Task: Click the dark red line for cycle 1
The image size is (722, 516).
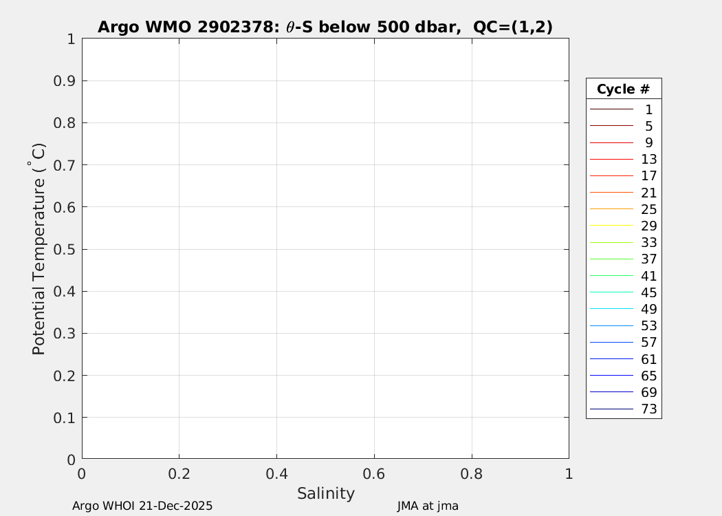Action: point(611,109)
